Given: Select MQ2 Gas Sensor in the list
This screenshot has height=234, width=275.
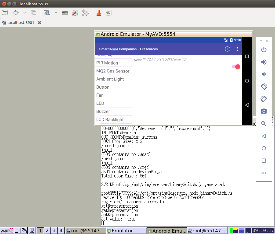Looking at the screenshot, I should pyautogui.click(x=114, y=71).
